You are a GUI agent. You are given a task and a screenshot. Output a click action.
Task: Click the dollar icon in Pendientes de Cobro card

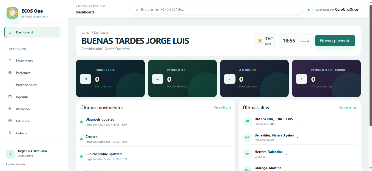click(x=302, y=79)
